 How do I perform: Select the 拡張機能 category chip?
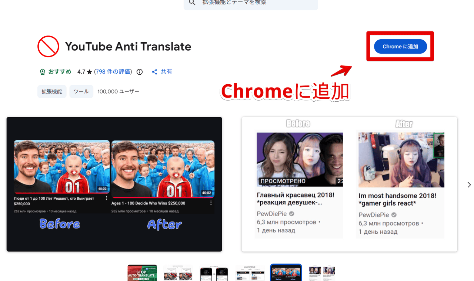(52, 91)
